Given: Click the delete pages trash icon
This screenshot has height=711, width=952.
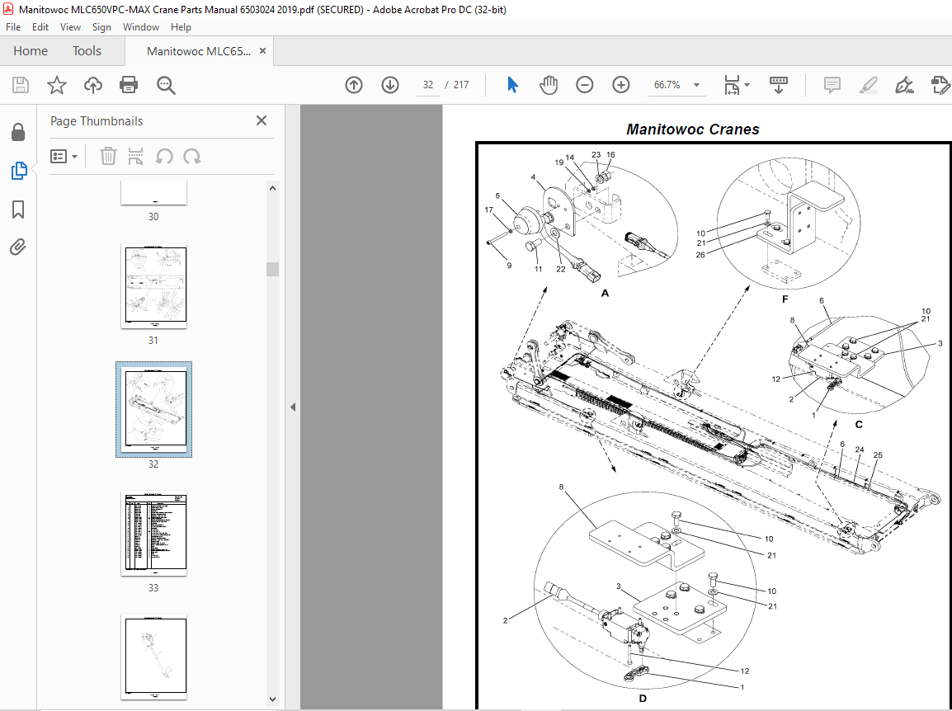Looking at the screenshot, I should [108, 157].
